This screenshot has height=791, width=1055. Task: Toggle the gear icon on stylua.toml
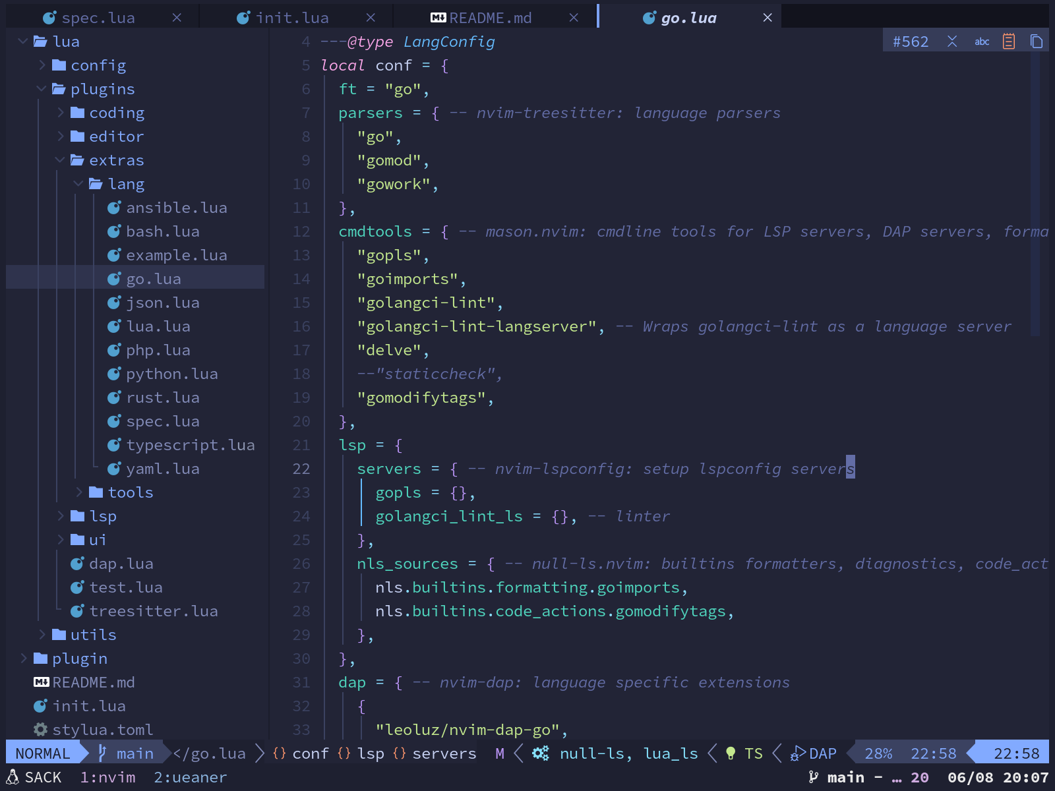click(41, 730)
